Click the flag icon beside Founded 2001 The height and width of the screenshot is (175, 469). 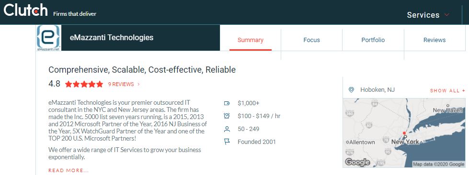pyautogui.click(x=227, y=142)
